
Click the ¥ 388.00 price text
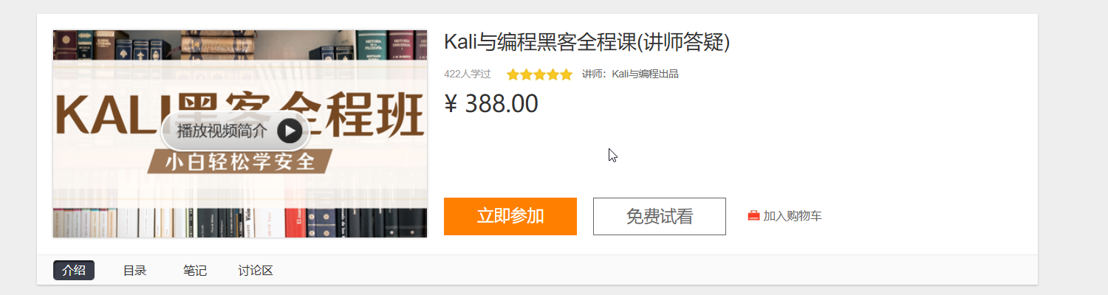pos(491,104)
